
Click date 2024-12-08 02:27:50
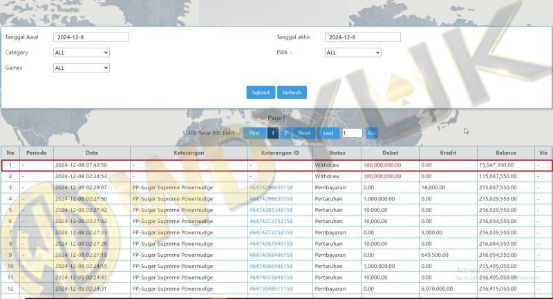pyautogui.click(x=81, y=199)
